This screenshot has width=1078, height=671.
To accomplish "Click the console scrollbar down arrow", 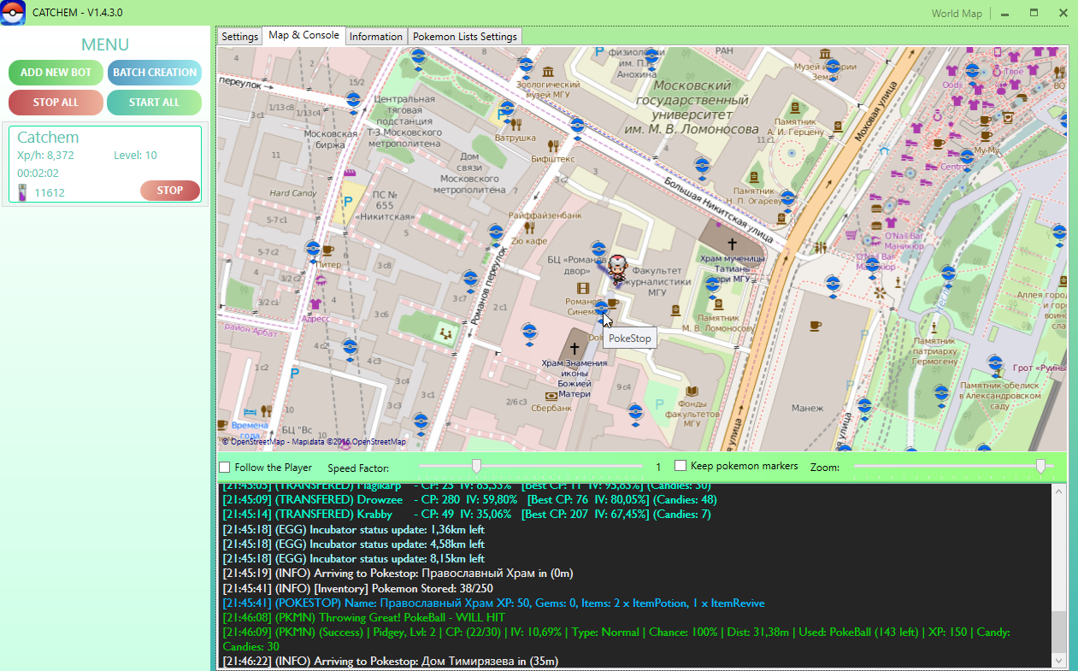I will coord(1060,661).
